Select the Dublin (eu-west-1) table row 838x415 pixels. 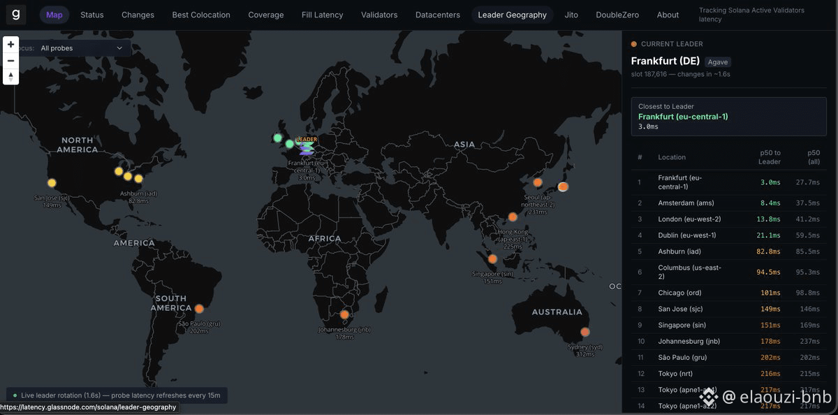pos(728,235)
